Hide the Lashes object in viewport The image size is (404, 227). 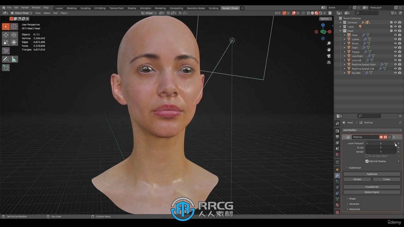(395, 39)
